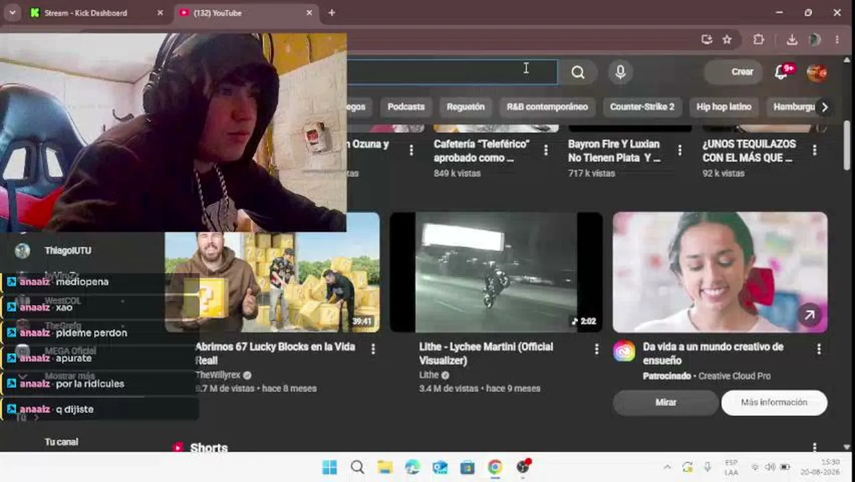The image size is (855, 482).
Task: Open ThiagoIUTU subscription in sidebar
Action: pyautogui.click(x=67, y=250)
